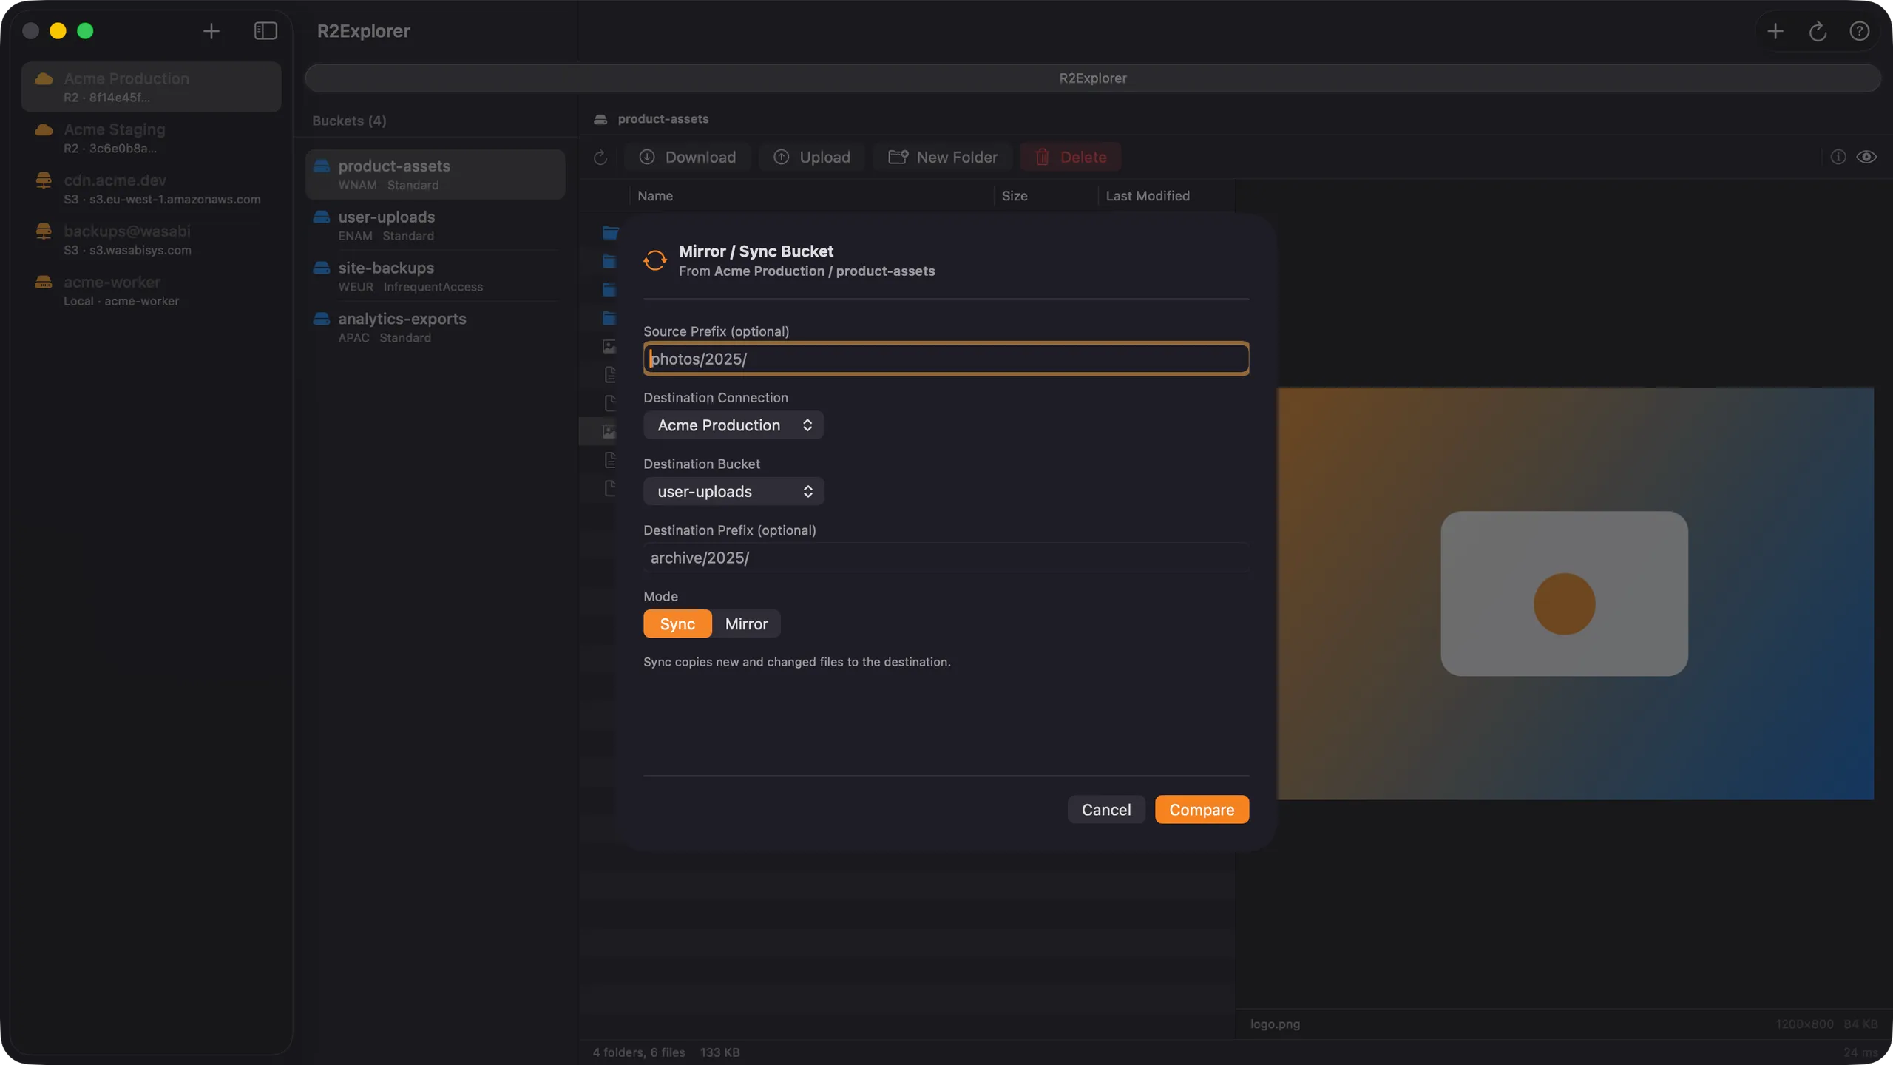1893x1065 pixels.
Task: Toggle the preview eye icon
Action: tap(1866, 157)
